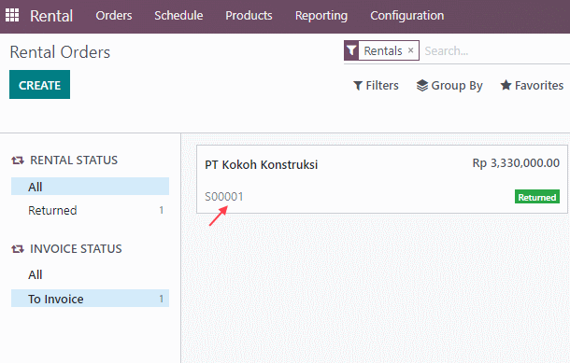This screenshot has height=363, width=570.
Task: Select To Invoice status filter
Action: 90,299
